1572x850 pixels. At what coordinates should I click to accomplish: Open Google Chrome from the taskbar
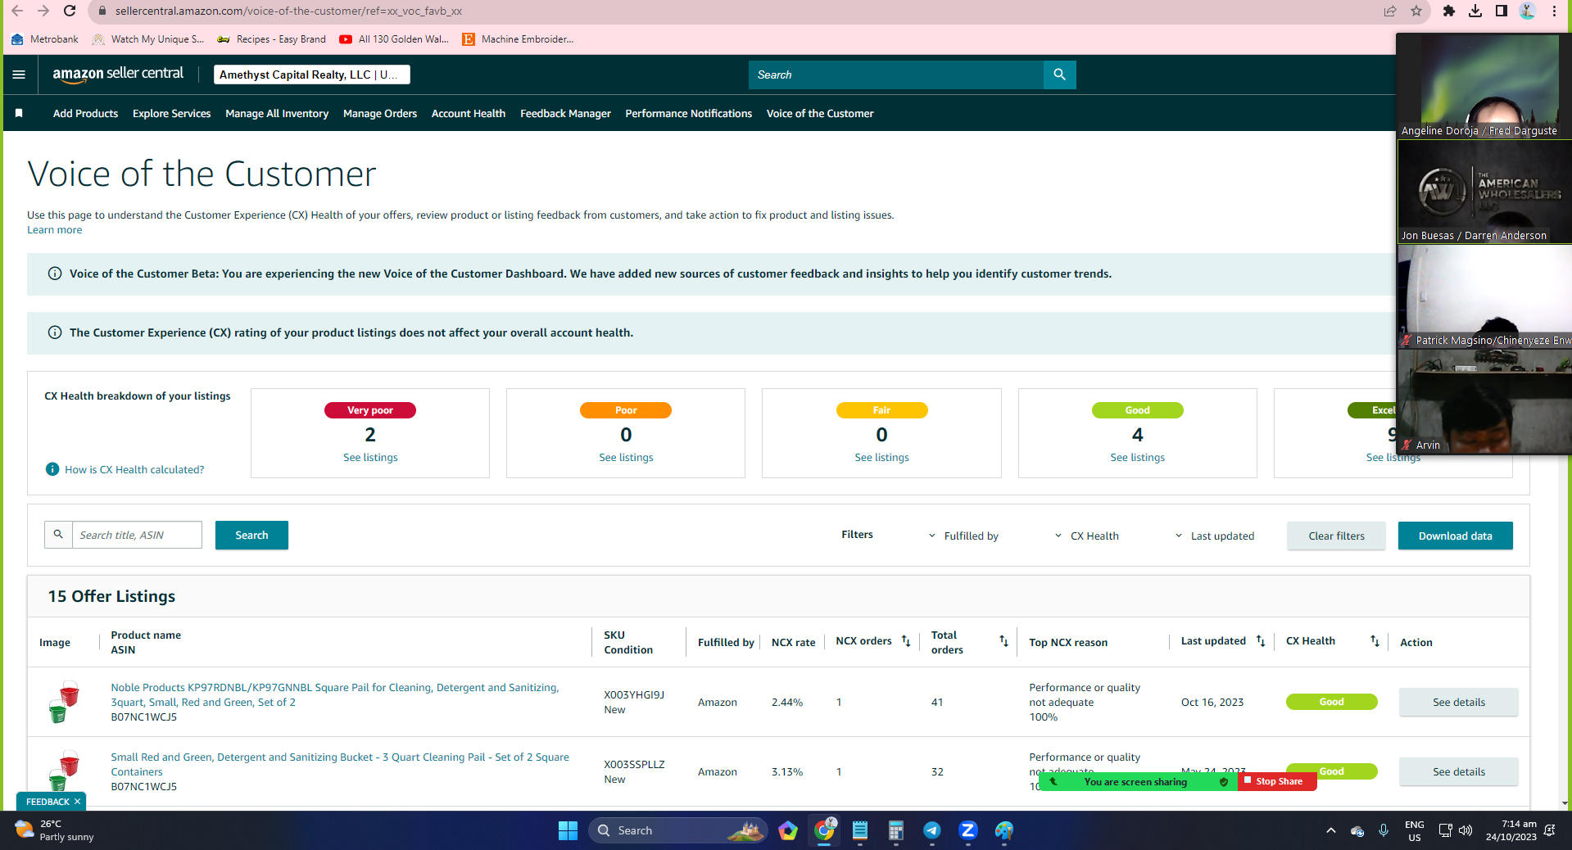(x=824, y=830)
